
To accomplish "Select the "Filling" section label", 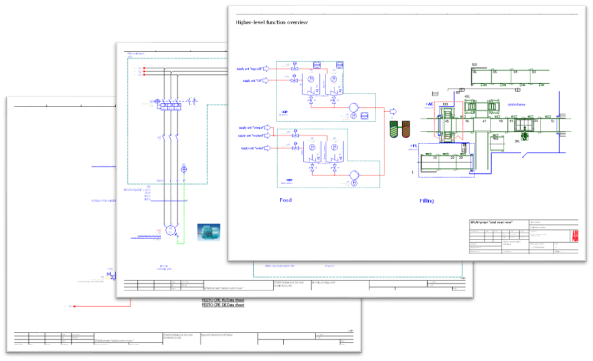I will (x=426, y=200).
